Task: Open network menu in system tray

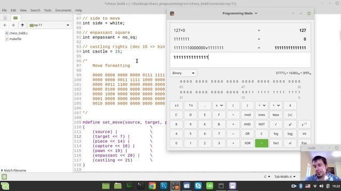Action: pos(315,186)
